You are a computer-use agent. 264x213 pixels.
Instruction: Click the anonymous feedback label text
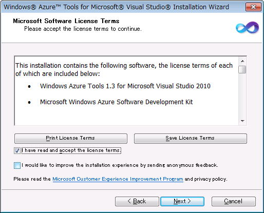coord(120,165)
